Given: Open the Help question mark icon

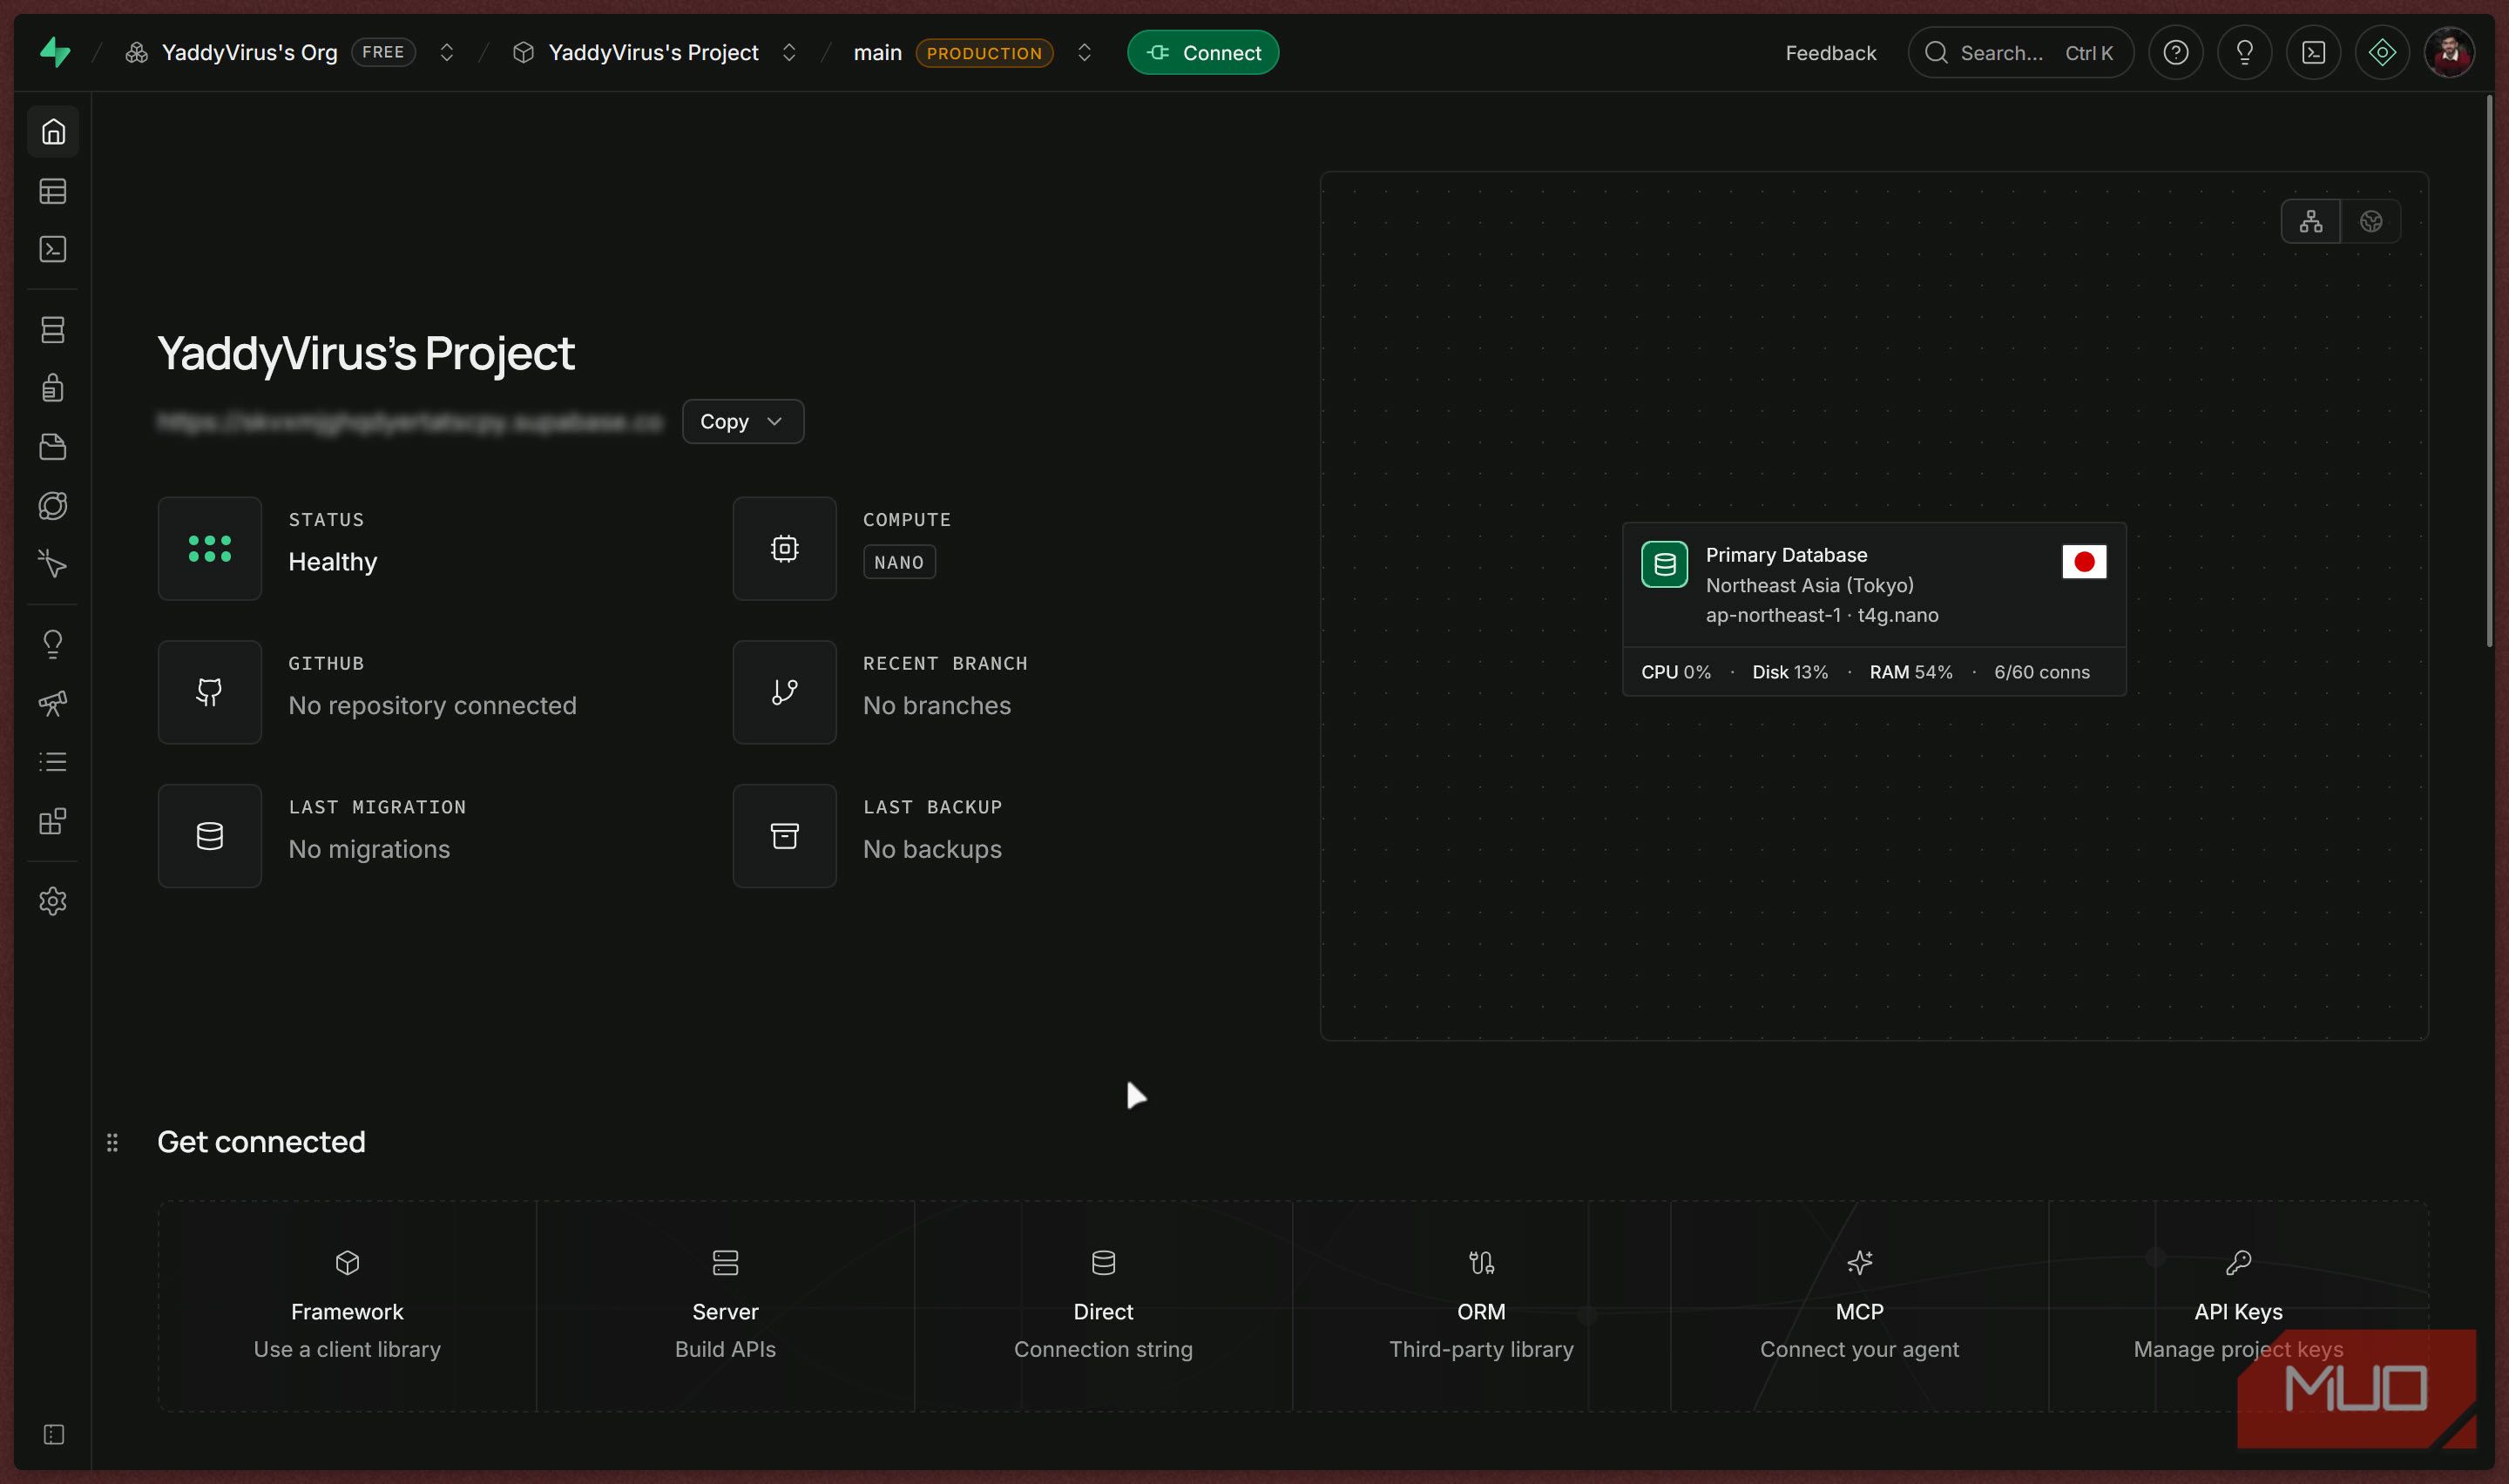Looking at the screenshot, I should click(x=2176, y=52).
